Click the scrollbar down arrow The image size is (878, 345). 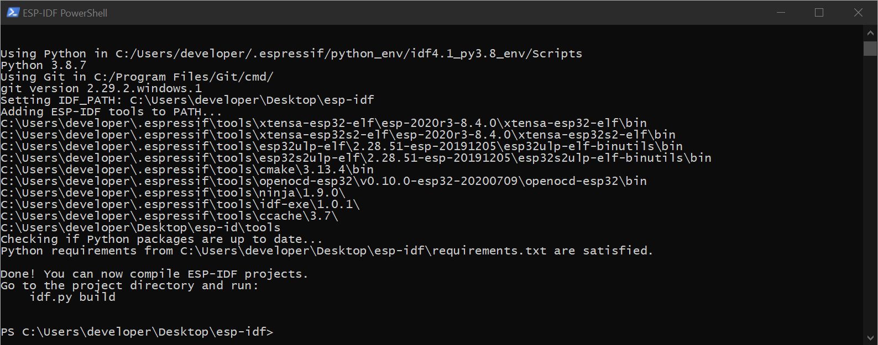[870, 338]
